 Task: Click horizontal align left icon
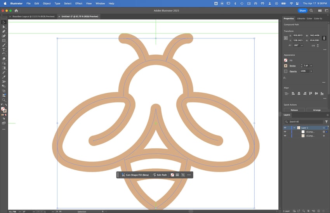[x=293, y=94]
